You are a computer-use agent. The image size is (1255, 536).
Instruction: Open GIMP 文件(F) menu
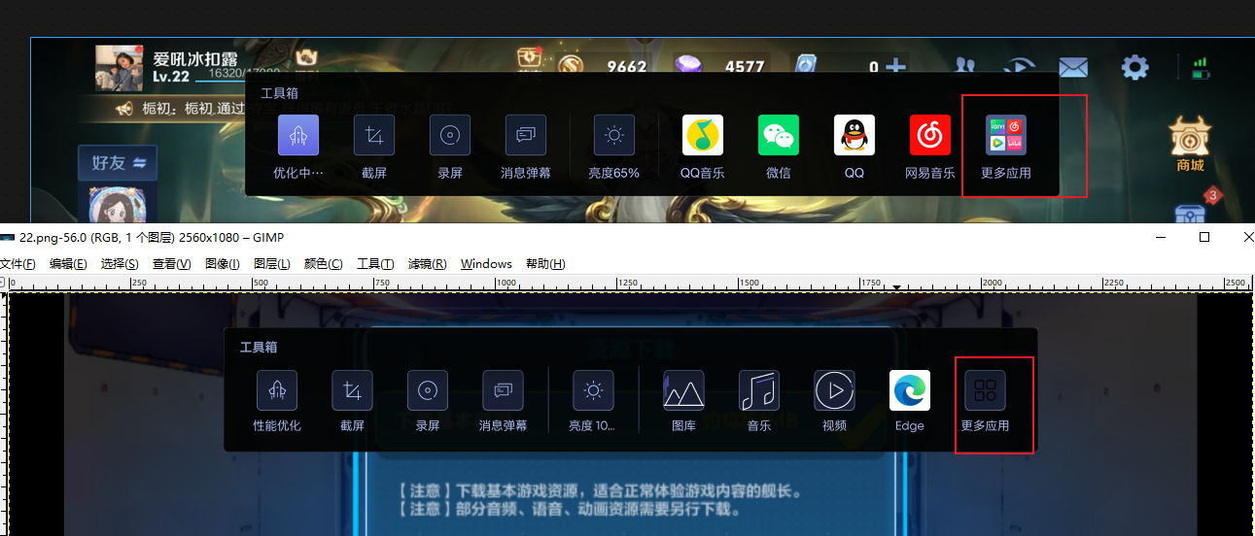coord(17,264)
